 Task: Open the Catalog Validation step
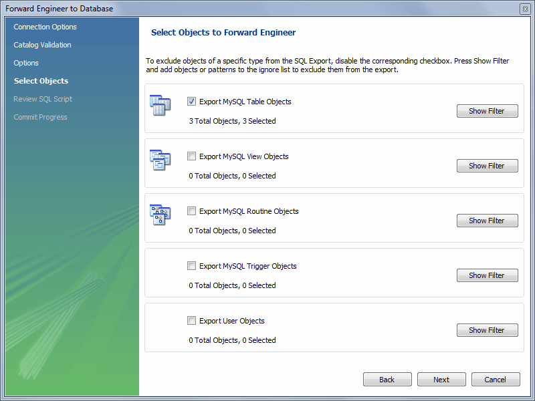[42, 45]
